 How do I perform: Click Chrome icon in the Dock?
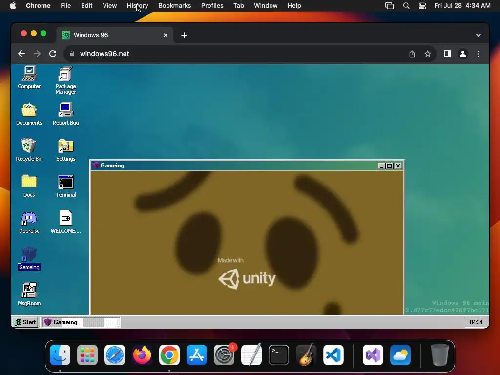coord(169,355)
